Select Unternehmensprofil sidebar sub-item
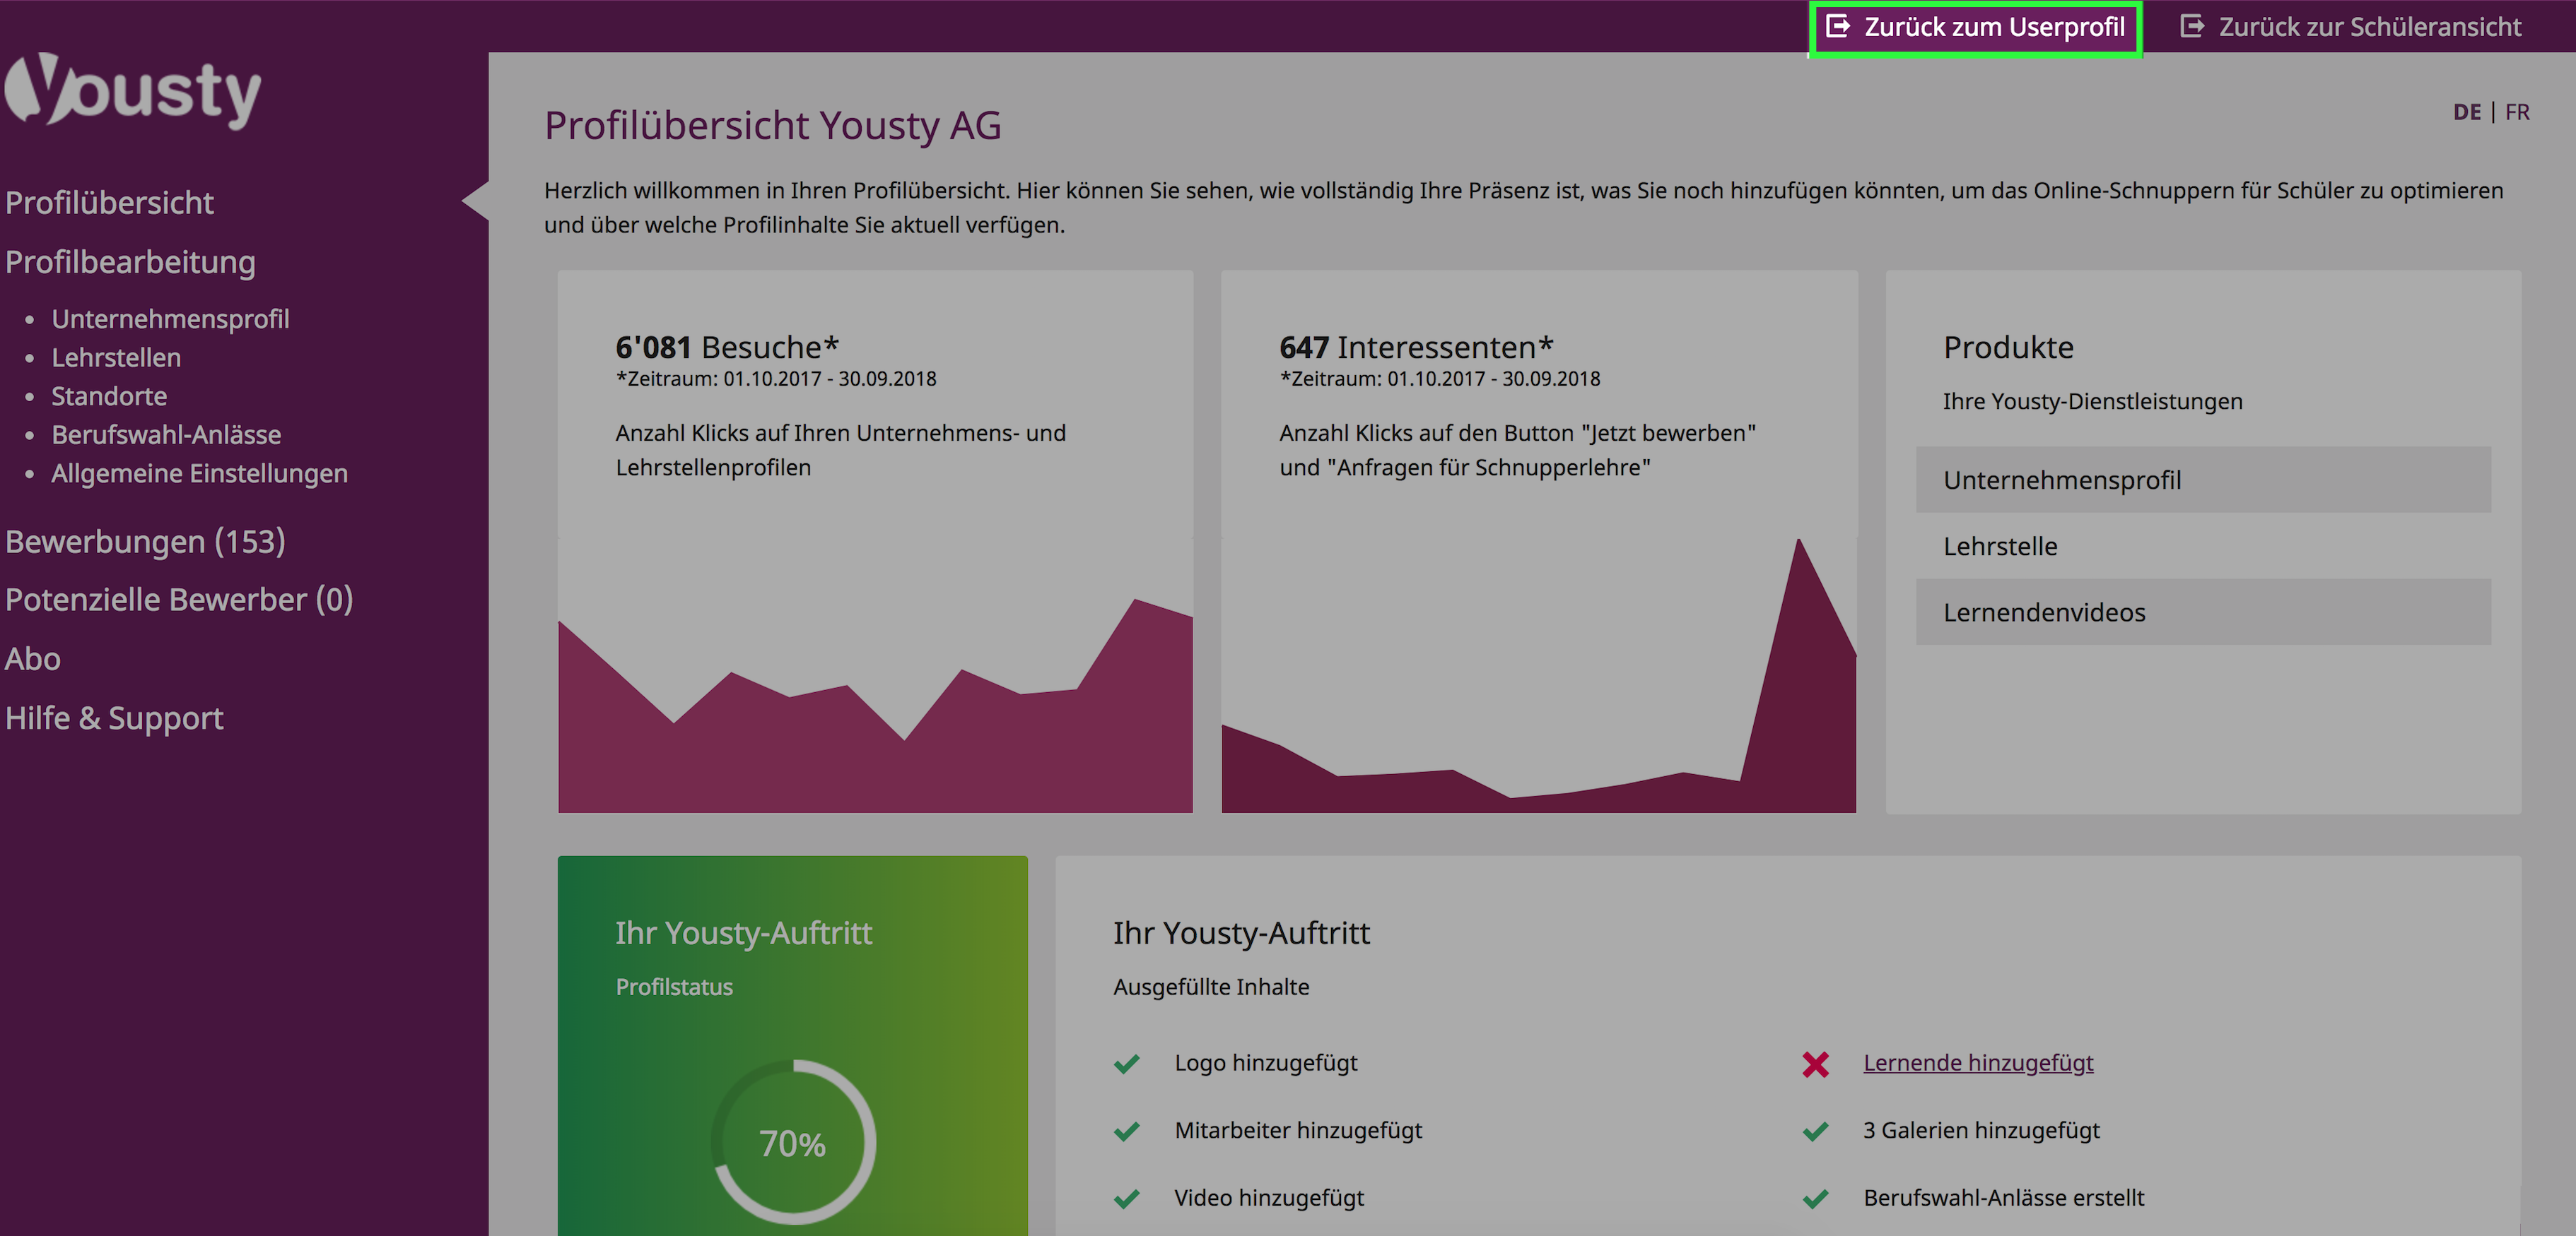 pos(170,319)
